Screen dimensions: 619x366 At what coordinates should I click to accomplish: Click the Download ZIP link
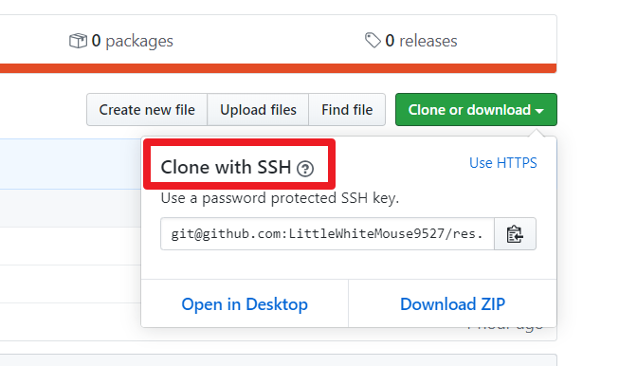(x=452, y=304)
